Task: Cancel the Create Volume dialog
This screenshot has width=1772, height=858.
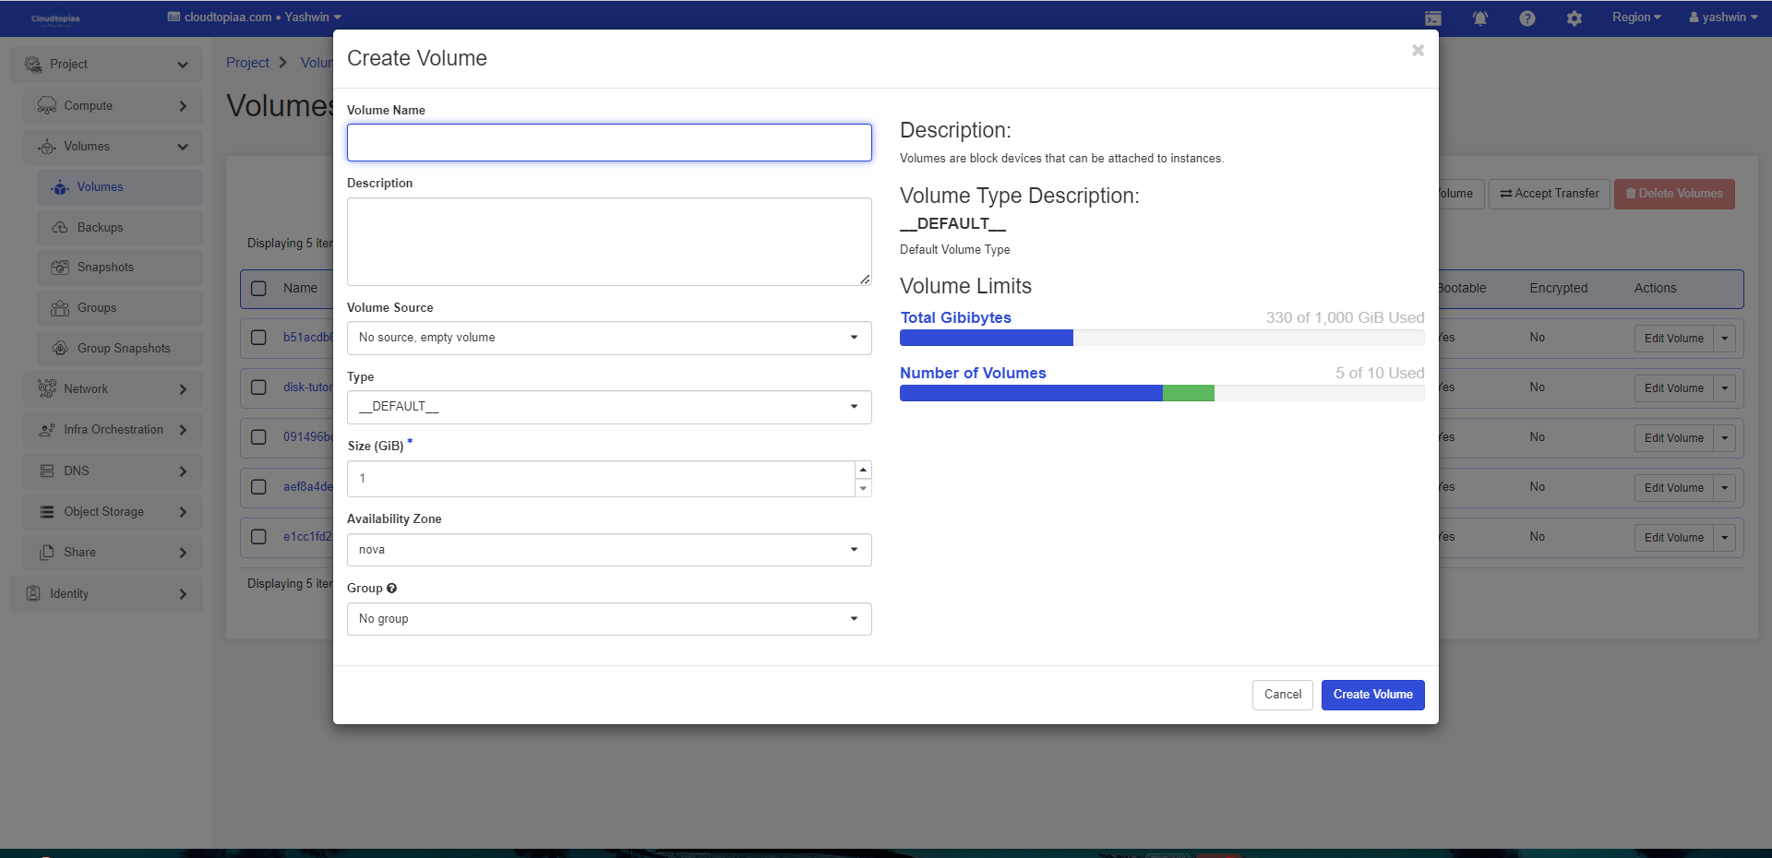Action: coord(1282,695)
